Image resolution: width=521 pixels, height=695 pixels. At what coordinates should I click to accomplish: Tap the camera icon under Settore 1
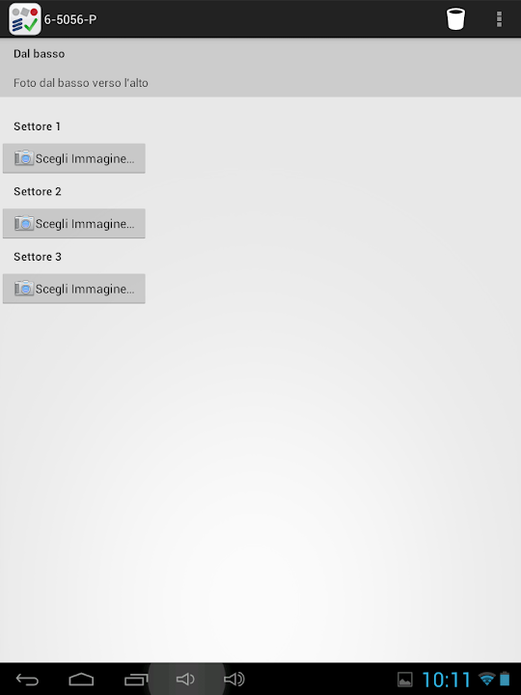point(24,157)
